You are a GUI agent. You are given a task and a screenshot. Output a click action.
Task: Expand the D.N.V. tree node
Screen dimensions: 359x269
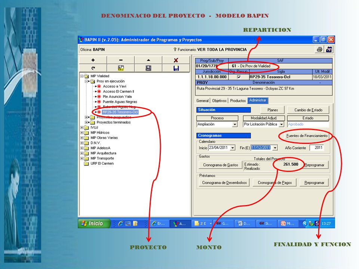coord(82,143)
